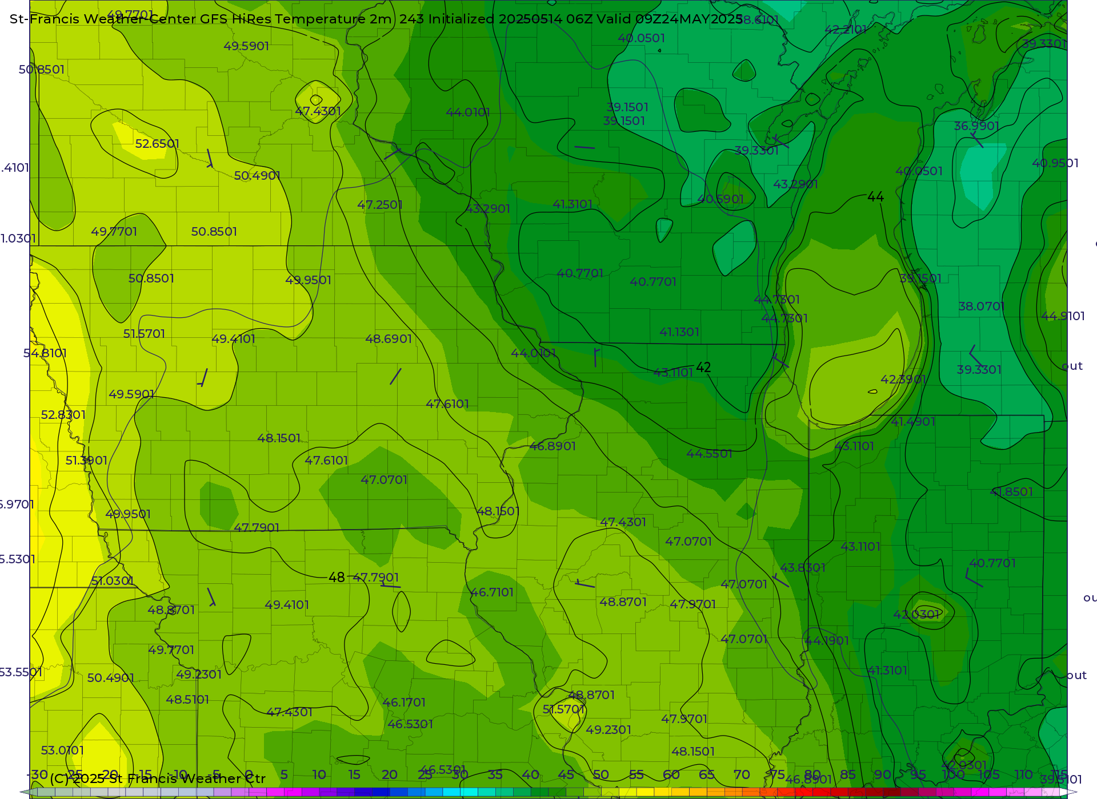
Task: Click the temperature value 41.1301
Action: pos(679,332)
